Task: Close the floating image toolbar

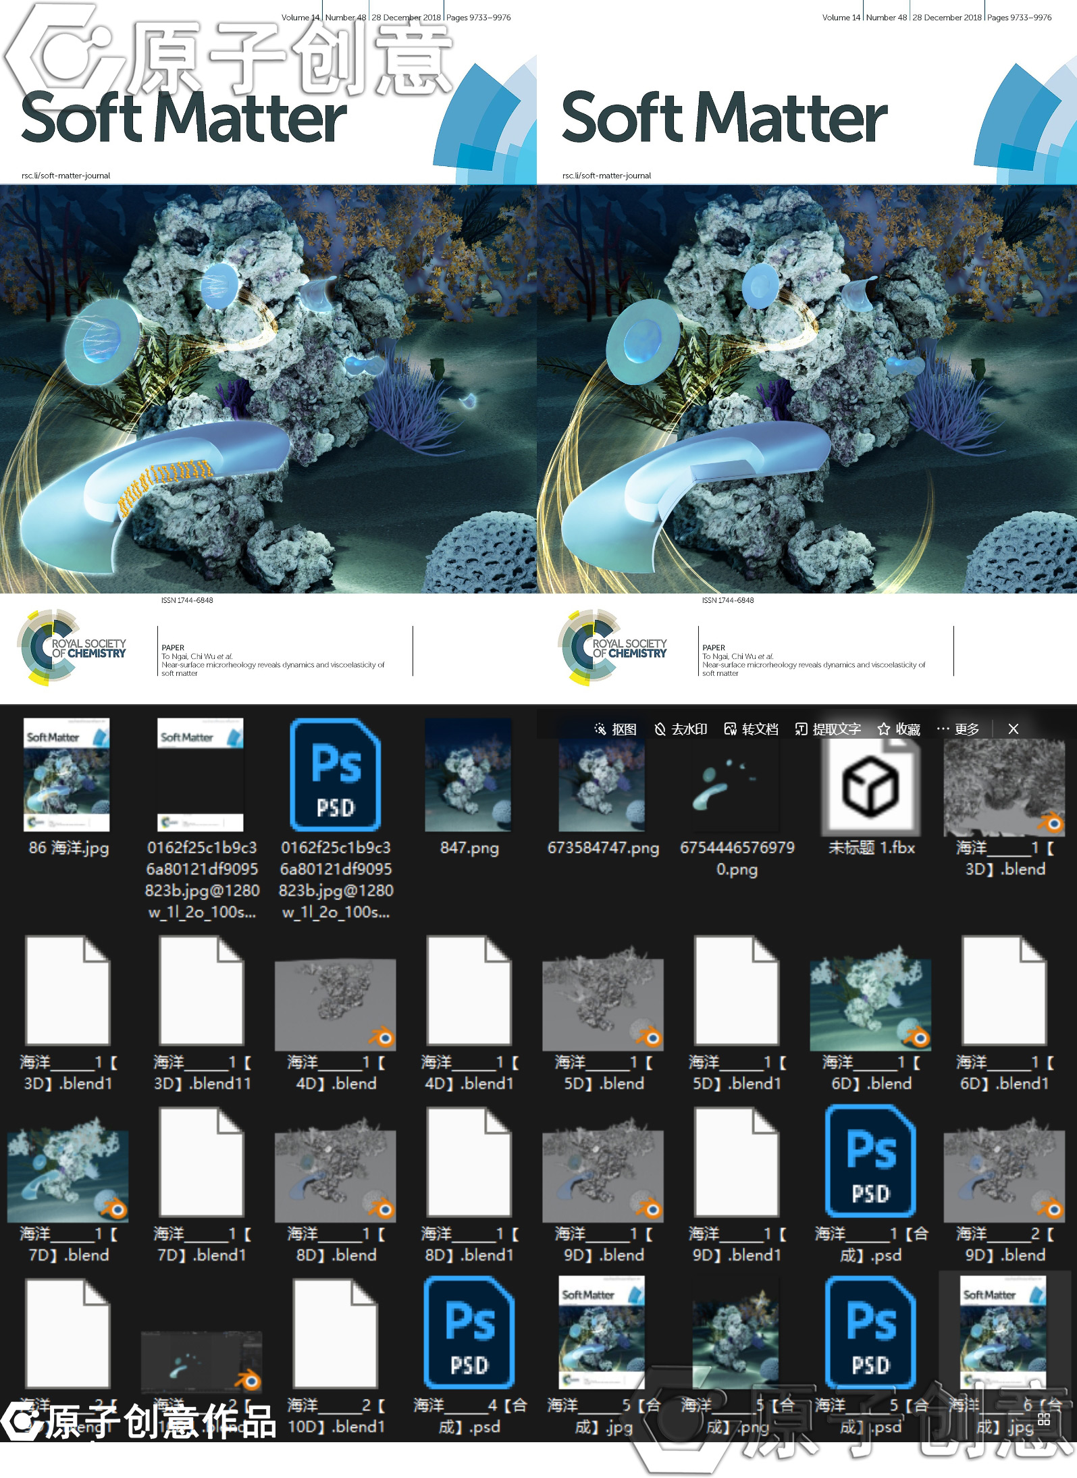Action: click(1013, 729)
